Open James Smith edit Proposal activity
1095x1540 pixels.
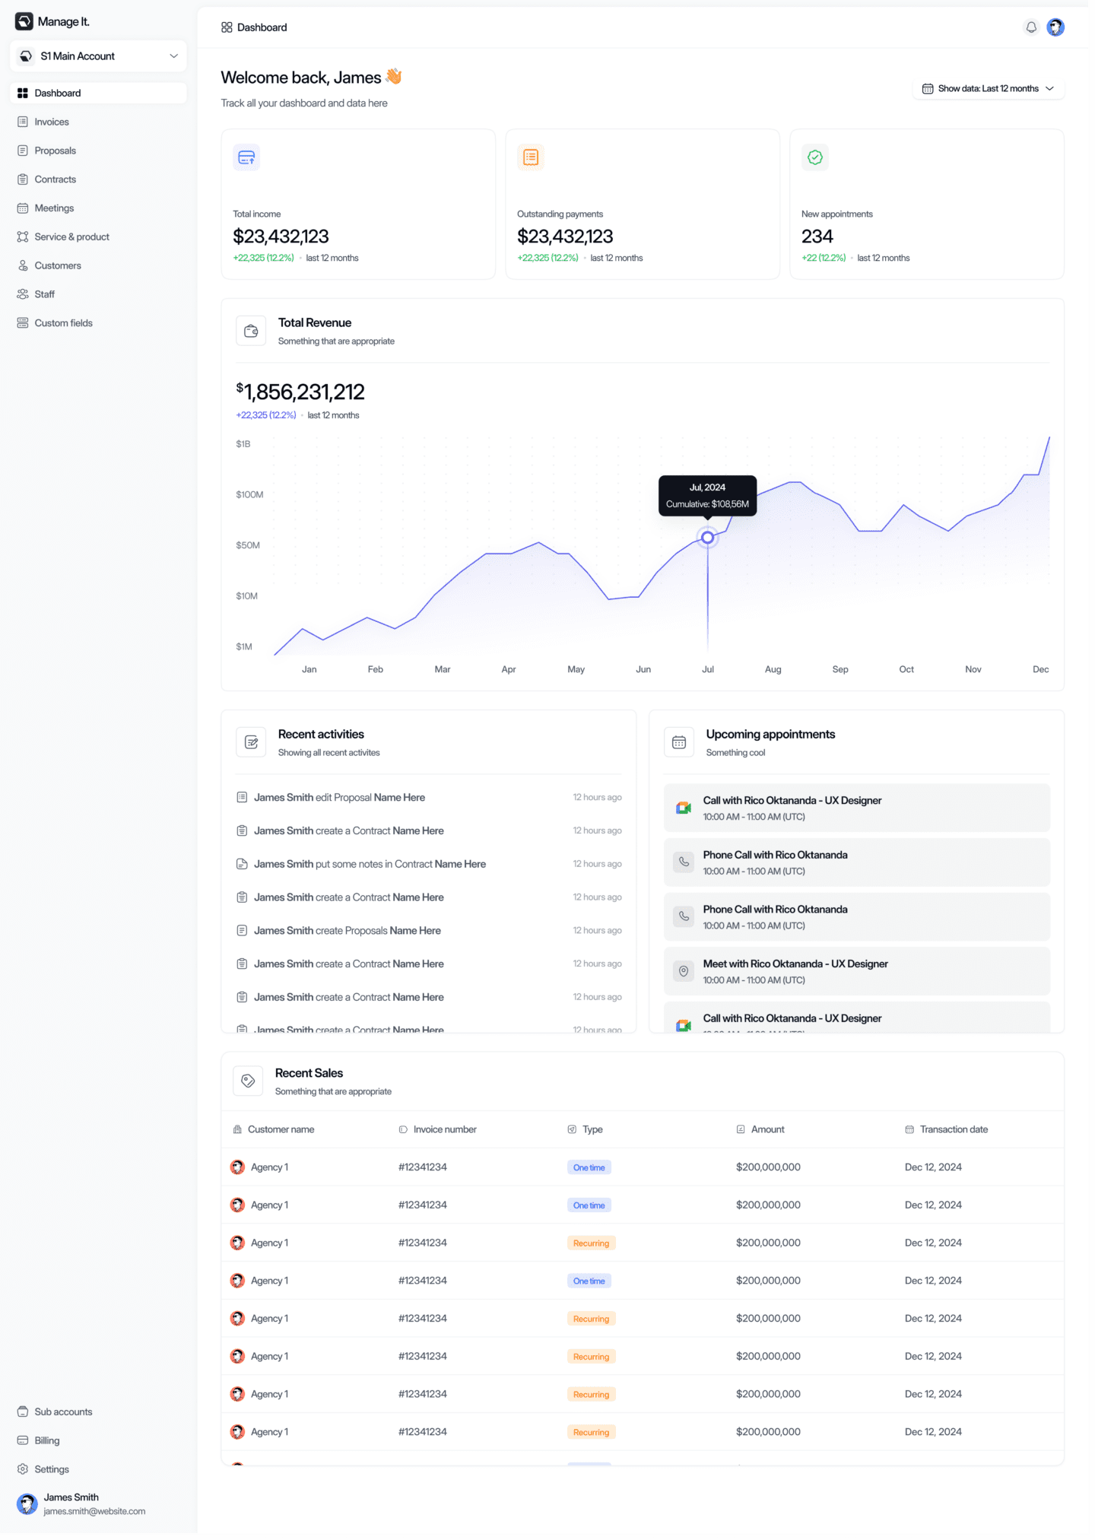[339, 797]
